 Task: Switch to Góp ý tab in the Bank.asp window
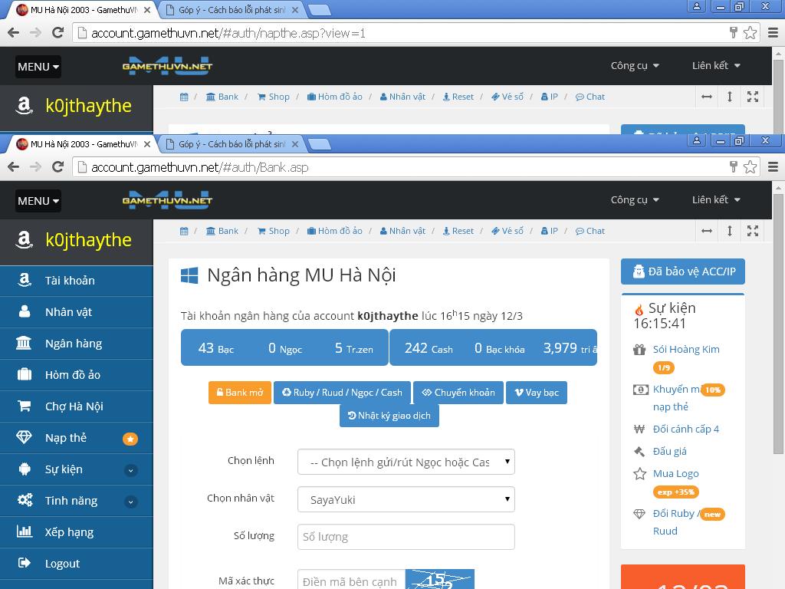pyautogui.click(x=232, y=144)
